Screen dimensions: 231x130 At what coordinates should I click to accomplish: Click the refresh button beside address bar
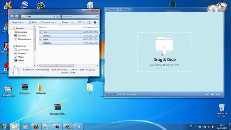click(x=58, y=17)
